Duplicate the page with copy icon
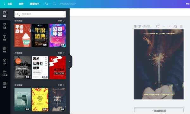 [x=175, y=26]
